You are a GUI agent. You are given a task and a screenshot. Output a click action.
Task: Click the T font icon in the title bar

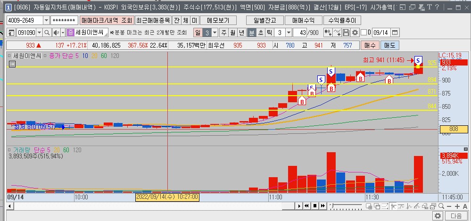430,7
